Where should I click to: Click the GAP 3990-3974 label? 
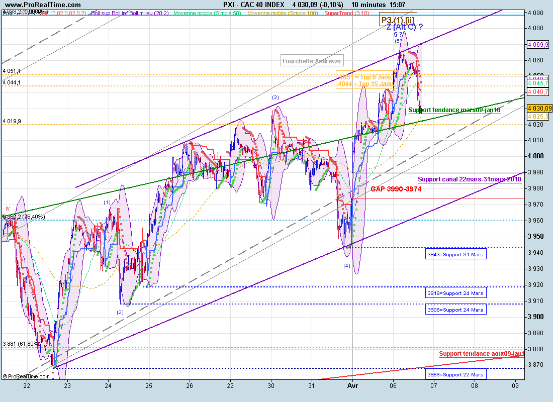[396, 189]
